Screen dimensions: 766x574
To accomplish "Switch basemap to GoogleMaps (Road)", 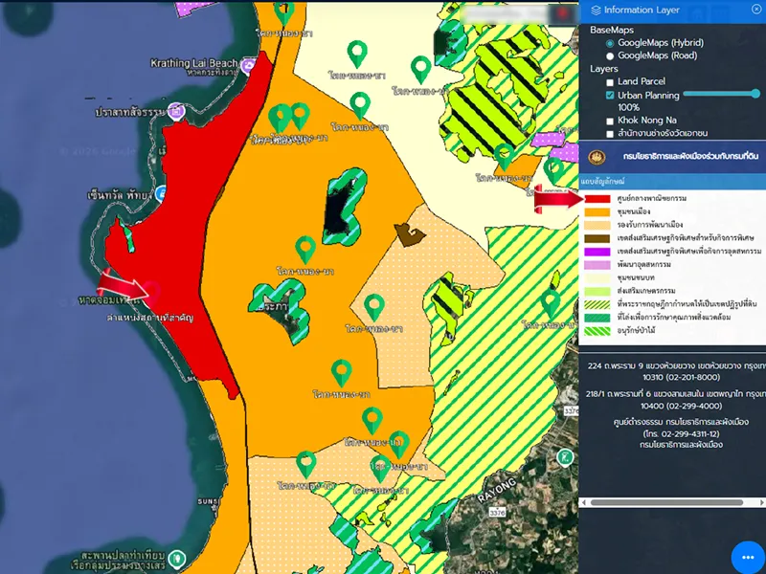I will [x=611, y=55].
